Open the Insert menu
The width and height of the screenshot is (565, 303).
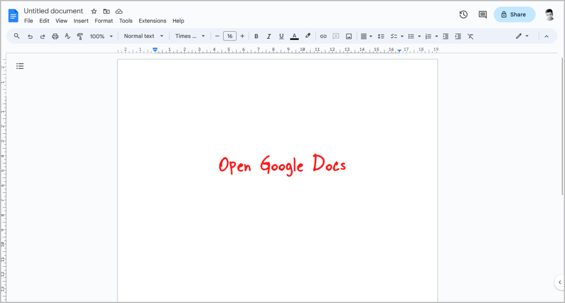81,21
